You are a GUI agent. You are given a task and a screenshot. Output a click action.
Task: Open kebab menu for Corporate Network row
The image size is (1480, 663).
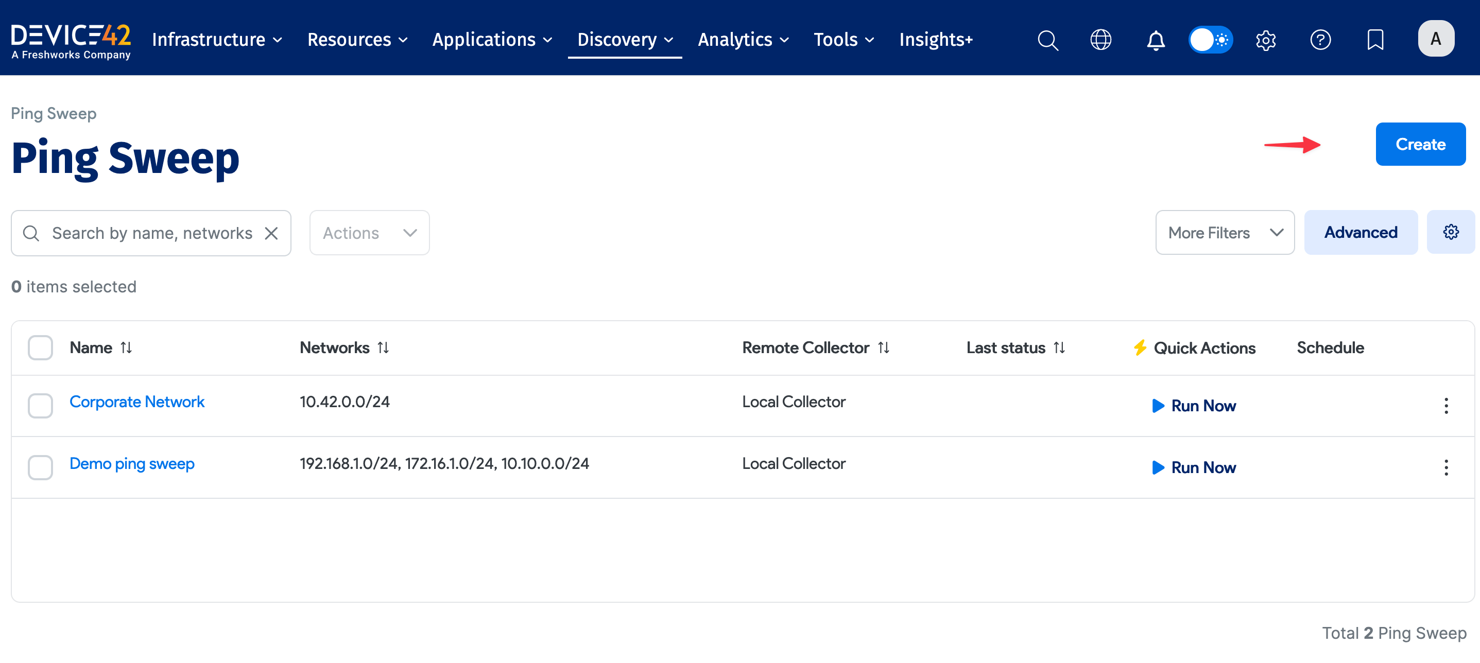pos(1445,406)
